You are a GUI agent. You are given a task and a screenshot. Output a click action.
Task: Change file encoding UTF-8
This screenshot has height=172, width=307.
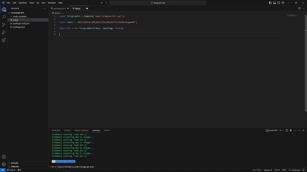tap(277, 170)
